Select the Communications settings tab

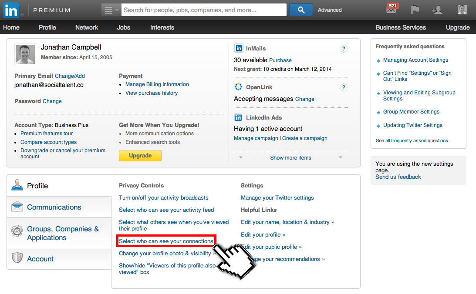pos(59,207)
